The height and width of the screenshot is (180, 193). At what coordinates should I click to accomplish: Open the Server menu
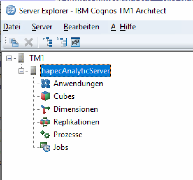coord(42,27)
